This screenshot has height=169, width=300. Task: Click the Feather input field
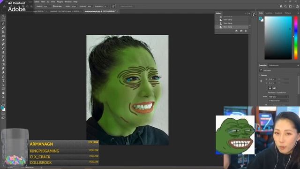(x=46, y=6)
